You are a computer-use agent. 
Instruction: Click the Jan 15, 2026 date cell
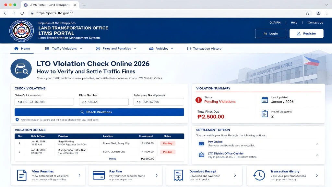coord(38,143)
